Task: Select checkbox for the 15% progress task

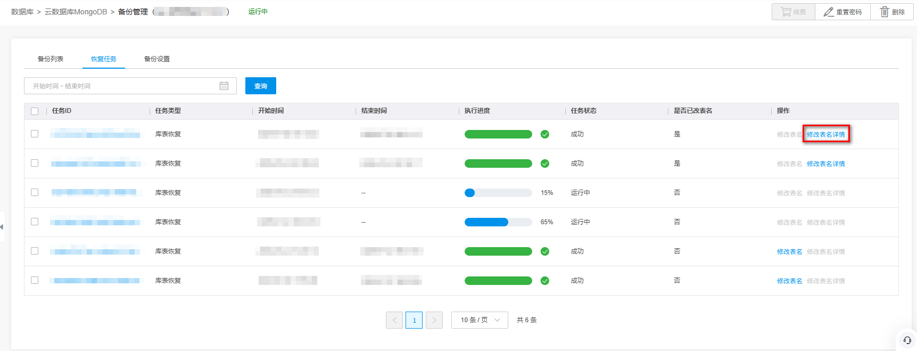Action: [35, 193]
